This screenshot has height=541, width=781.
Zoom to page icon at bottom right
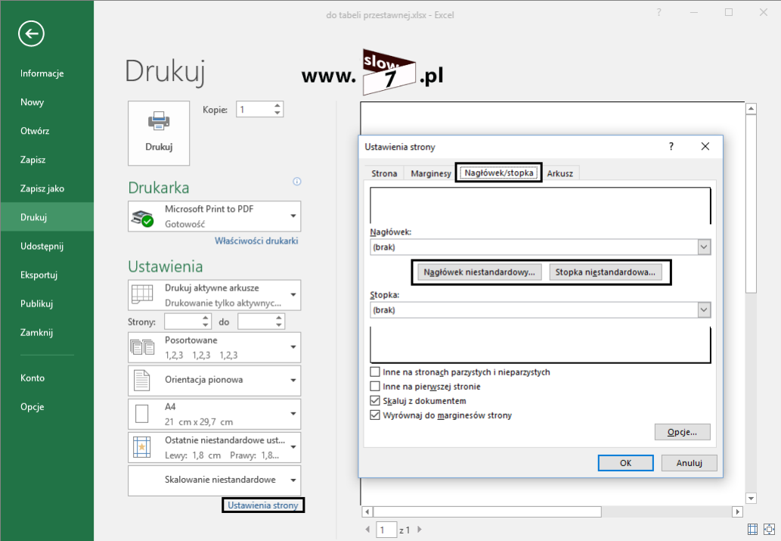[x=769, y=529]
